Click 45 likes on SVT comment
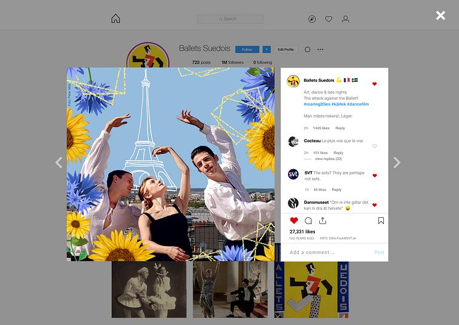This screenshot has height=325, width=459. pos(320,190)
